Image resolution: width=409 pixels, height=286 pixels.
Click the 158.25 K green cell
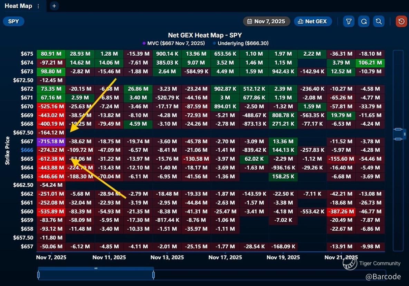pyautogui.click(x=283, y=177)
